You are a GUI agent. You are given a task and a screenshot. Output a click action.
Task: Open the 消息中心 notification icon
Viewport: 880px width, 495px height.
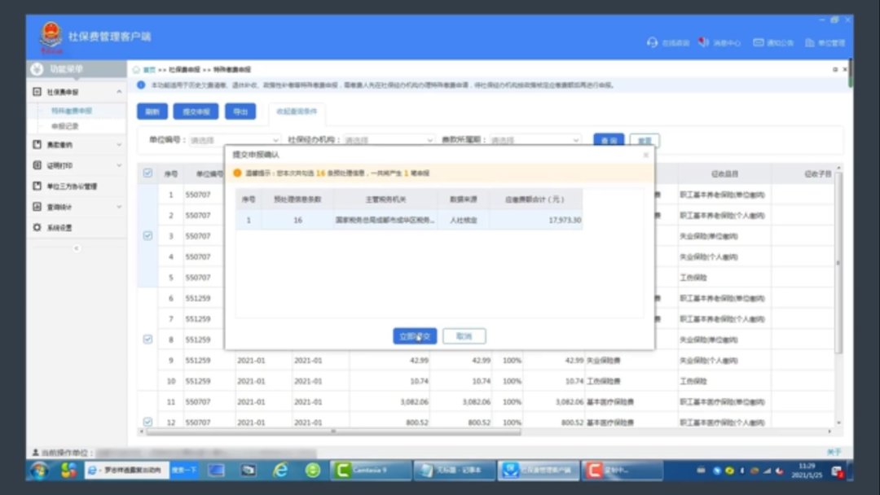(704, 42)
